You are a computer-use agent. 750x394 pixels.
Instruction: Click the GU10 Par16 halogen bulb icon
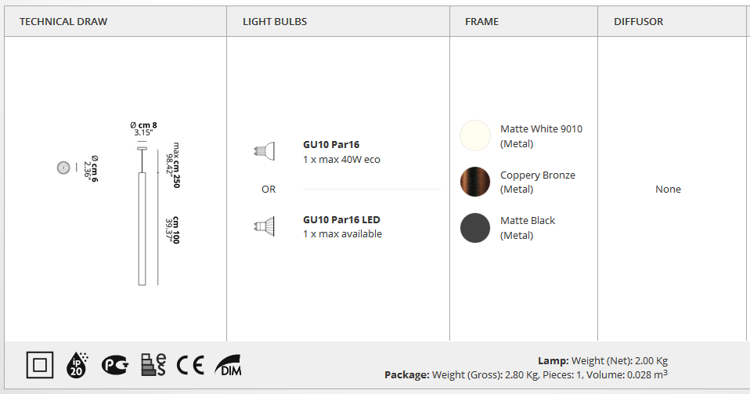pyautogui.click(x=264, y=151)
